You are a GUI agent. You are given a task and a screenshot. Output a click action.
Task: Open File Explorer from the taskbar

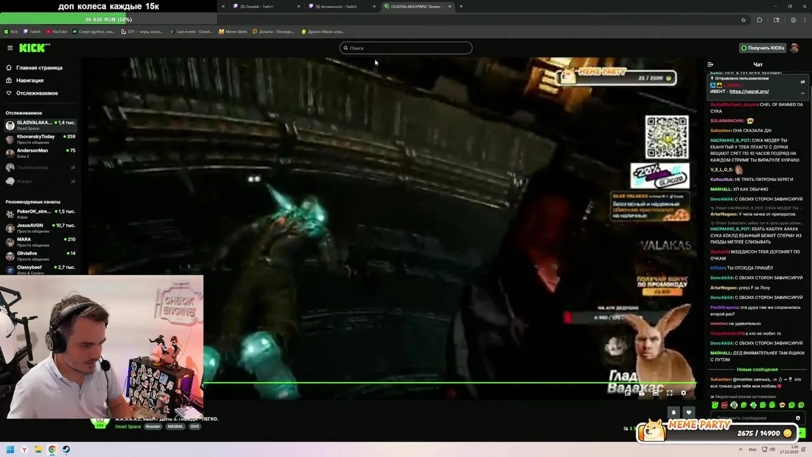pos(38,449)
